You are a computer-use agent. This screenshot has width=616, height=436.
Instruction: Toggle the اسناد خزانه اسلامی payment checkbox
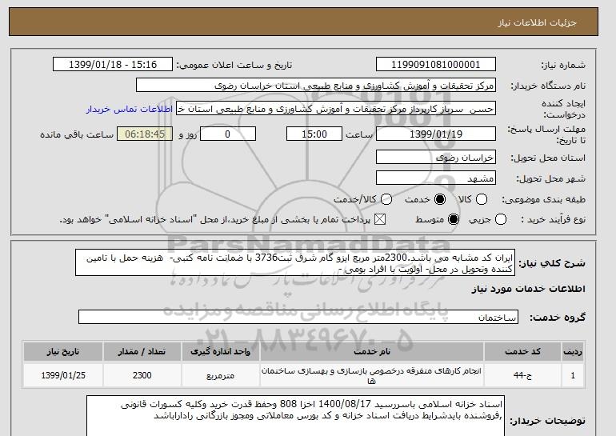click(x=380, y=219)
